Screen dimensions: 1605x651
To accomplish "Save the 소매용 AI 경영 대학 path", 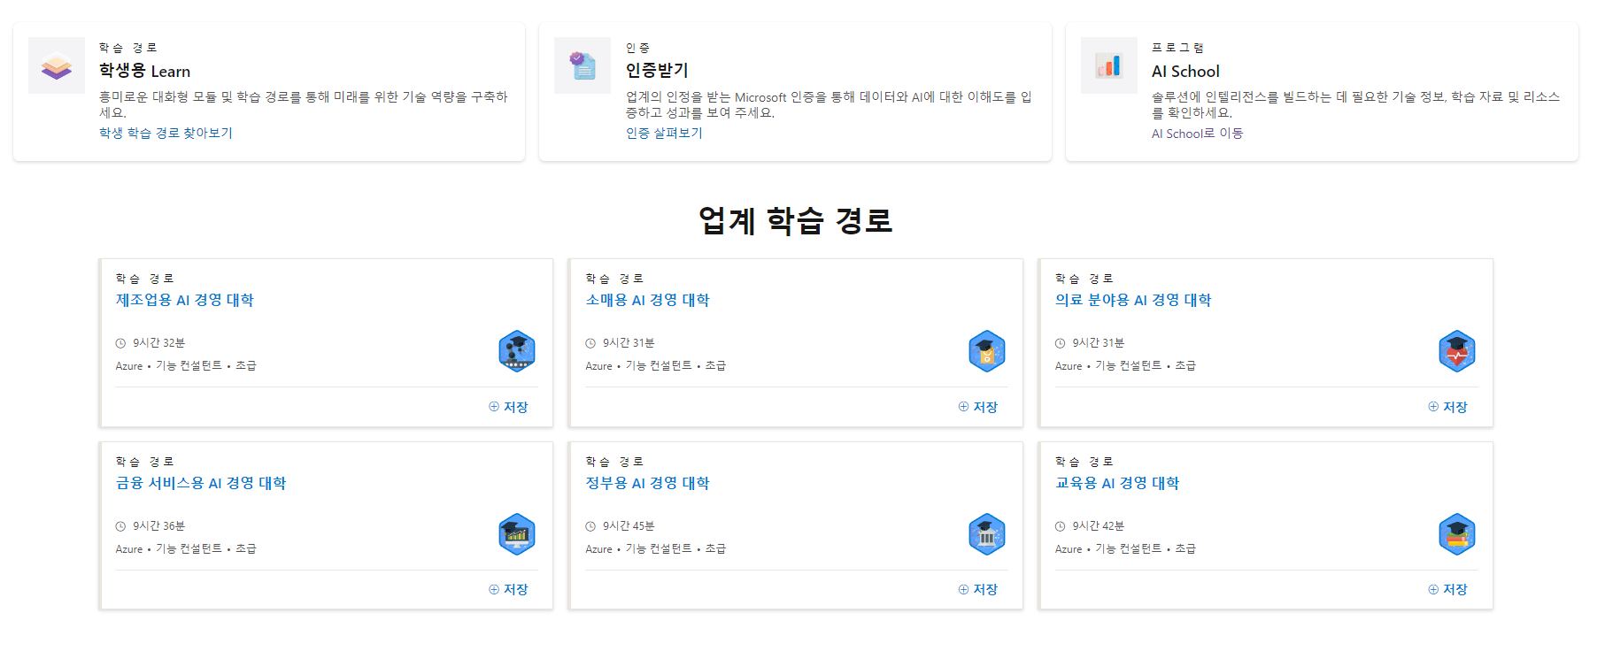I will pos(978,407).
